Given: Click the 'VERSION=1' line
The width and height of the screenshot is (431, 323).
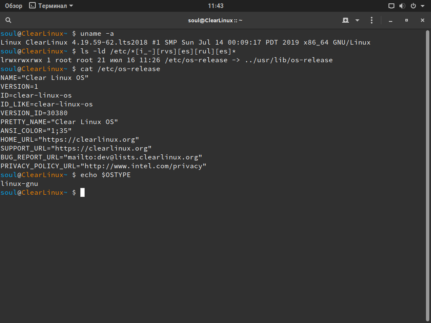Looking at the screenshot, I should pyautogui.click(x=19, y=87).
